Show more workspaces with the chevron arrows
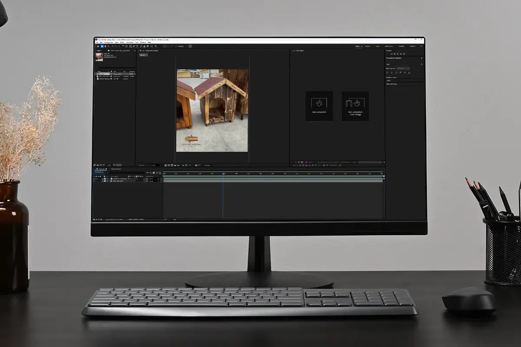This screenshot has height=347, width=521. click(x=421, y=46)
